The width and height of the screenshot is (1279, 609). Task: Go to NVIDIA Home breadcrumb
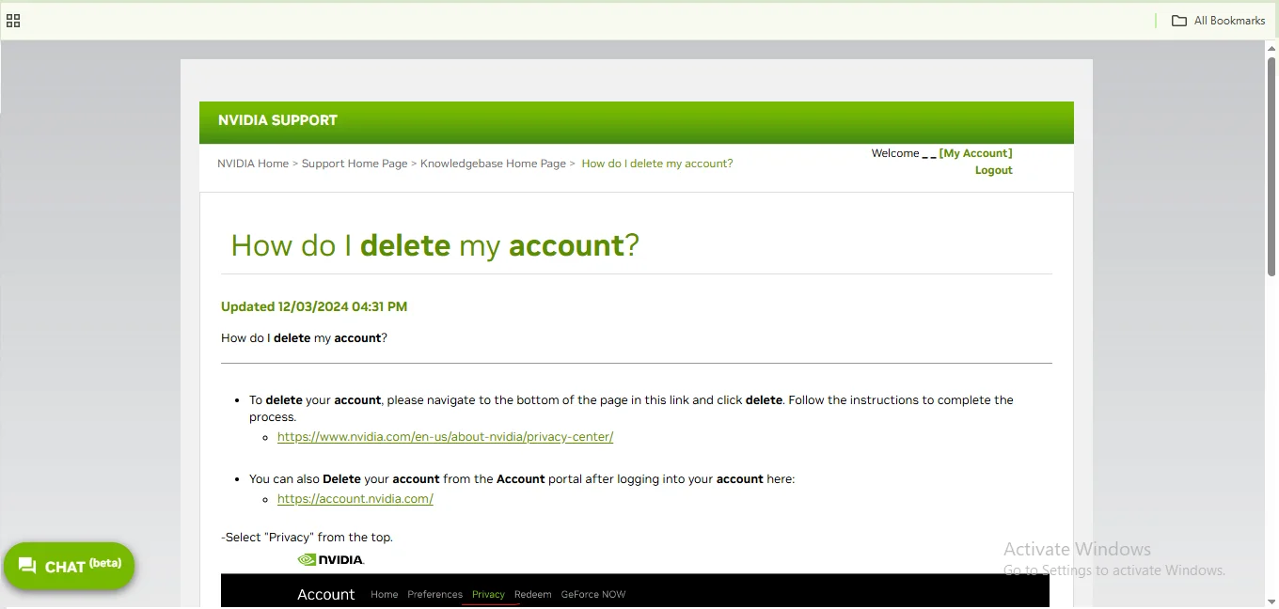tap(253, 164)
